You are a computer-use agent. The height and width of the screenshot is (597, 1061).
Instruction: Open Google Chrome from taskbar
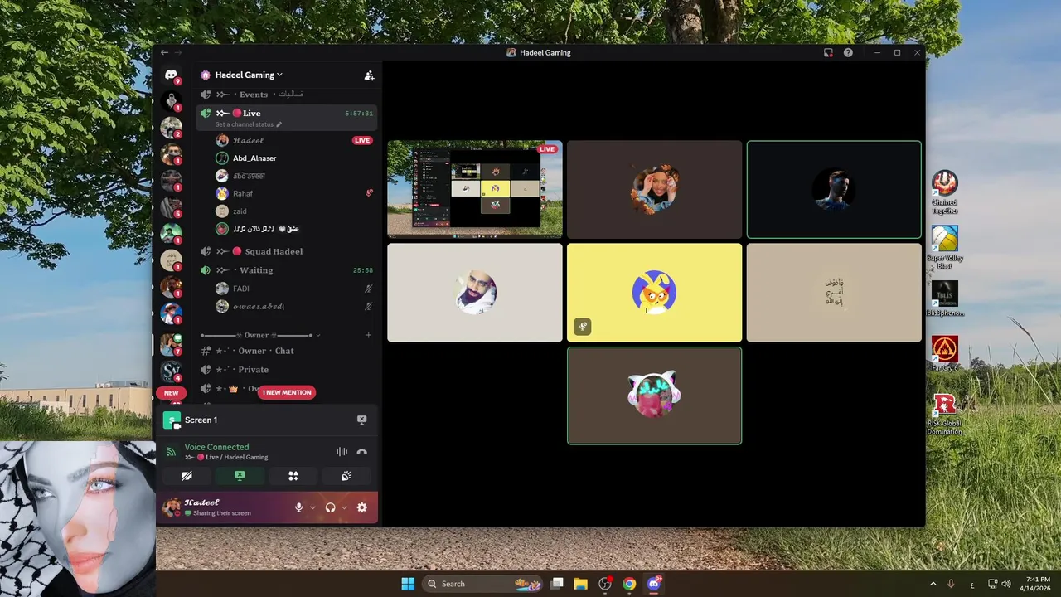point(629,584)
